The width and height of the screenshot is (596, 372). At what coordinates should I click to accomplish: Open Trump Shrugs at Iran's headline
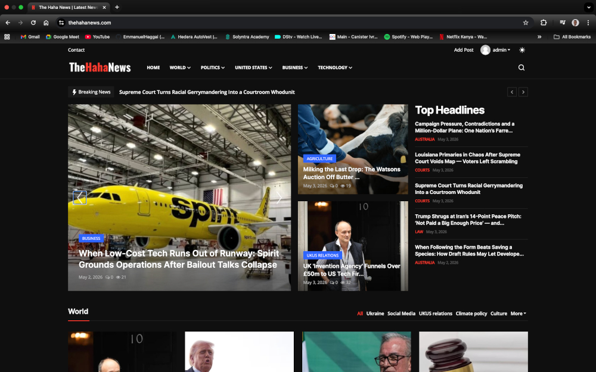(468, 220)
